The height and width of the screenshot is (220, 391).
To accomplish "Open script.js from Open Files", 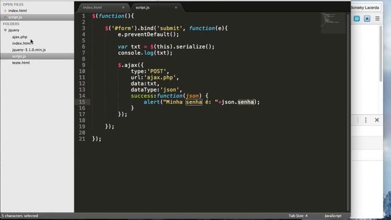I will click(x=15, y=17).
